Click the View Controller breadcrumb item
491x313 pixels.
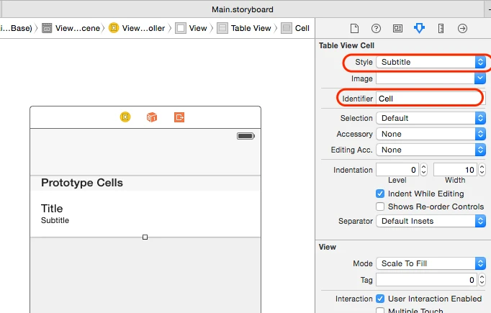[x=138, y=28]
